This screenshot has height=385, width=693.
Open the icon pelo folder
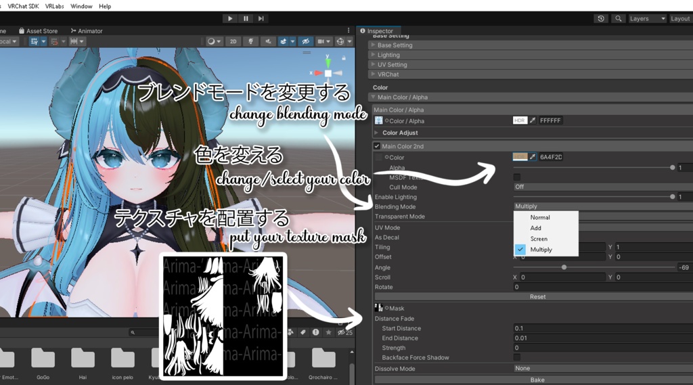click(122, 363)
